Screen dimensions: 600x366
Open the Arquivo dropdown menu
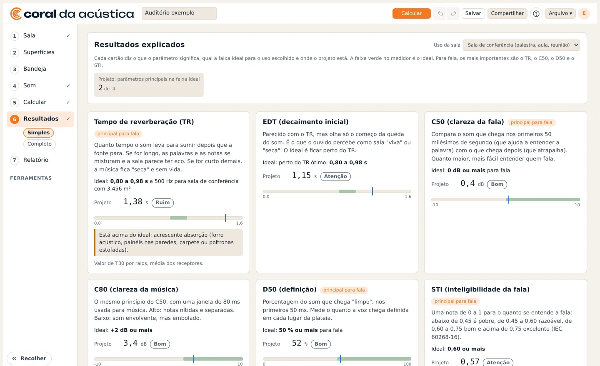point(560,13)
